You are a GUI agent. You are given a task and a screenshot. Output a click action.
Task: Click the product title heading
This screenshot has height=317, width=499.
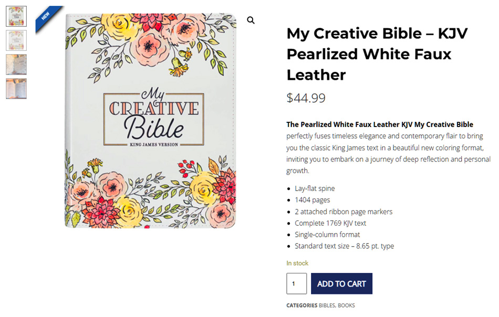(x=377, y=54)
